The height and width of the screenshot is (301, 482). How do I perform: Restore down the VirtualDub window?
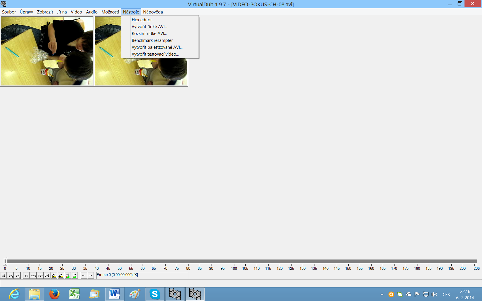[x=460, y=4]
